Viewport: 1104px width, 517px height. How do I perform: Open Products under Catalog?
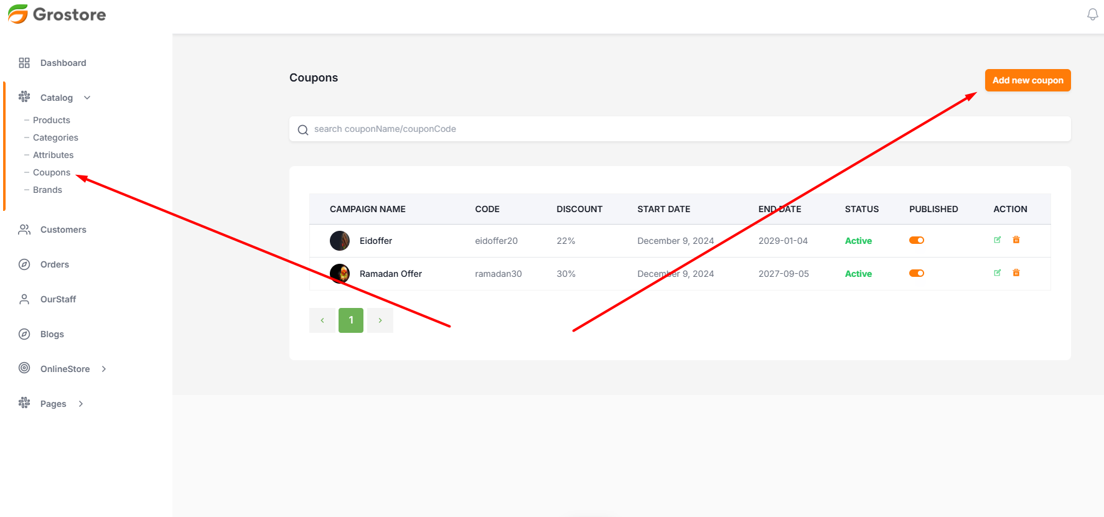pyautogui.click(x=52, y=120)
